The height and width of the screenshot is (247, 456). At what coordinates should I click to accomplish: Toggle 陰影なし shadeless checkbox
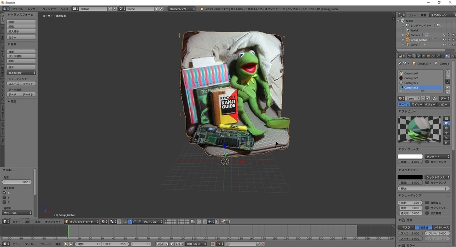pos(427,202)
